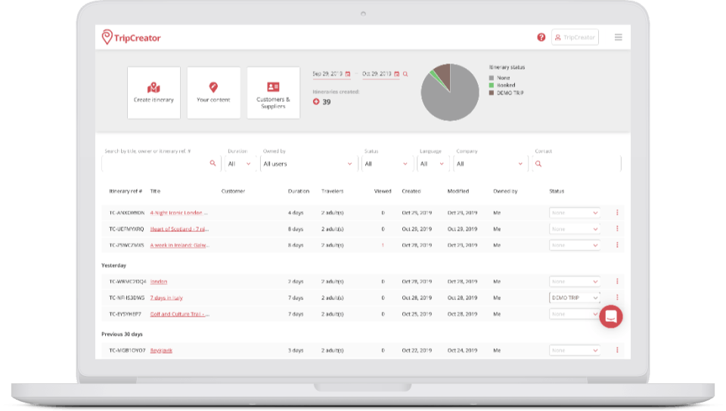Click the title search magnifier icon
The height and width of the screenshot is (411, 726).
213,163
